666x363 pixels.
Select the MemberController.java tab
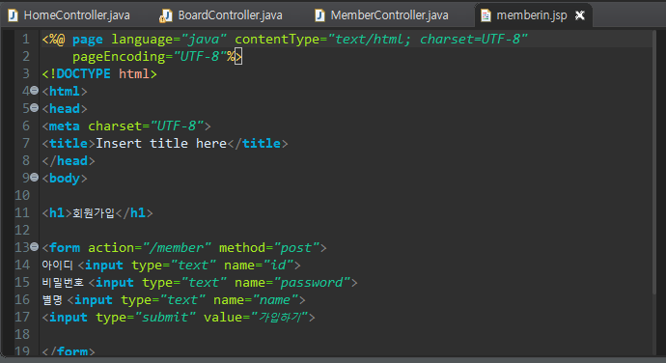point(382,15)
